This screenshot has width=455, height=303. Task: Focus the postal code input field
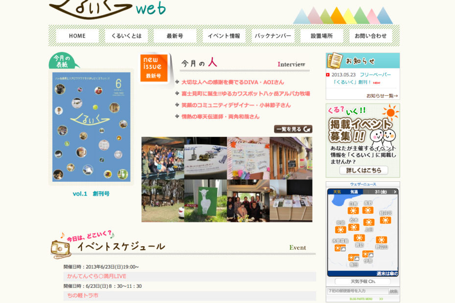point(357,291)
